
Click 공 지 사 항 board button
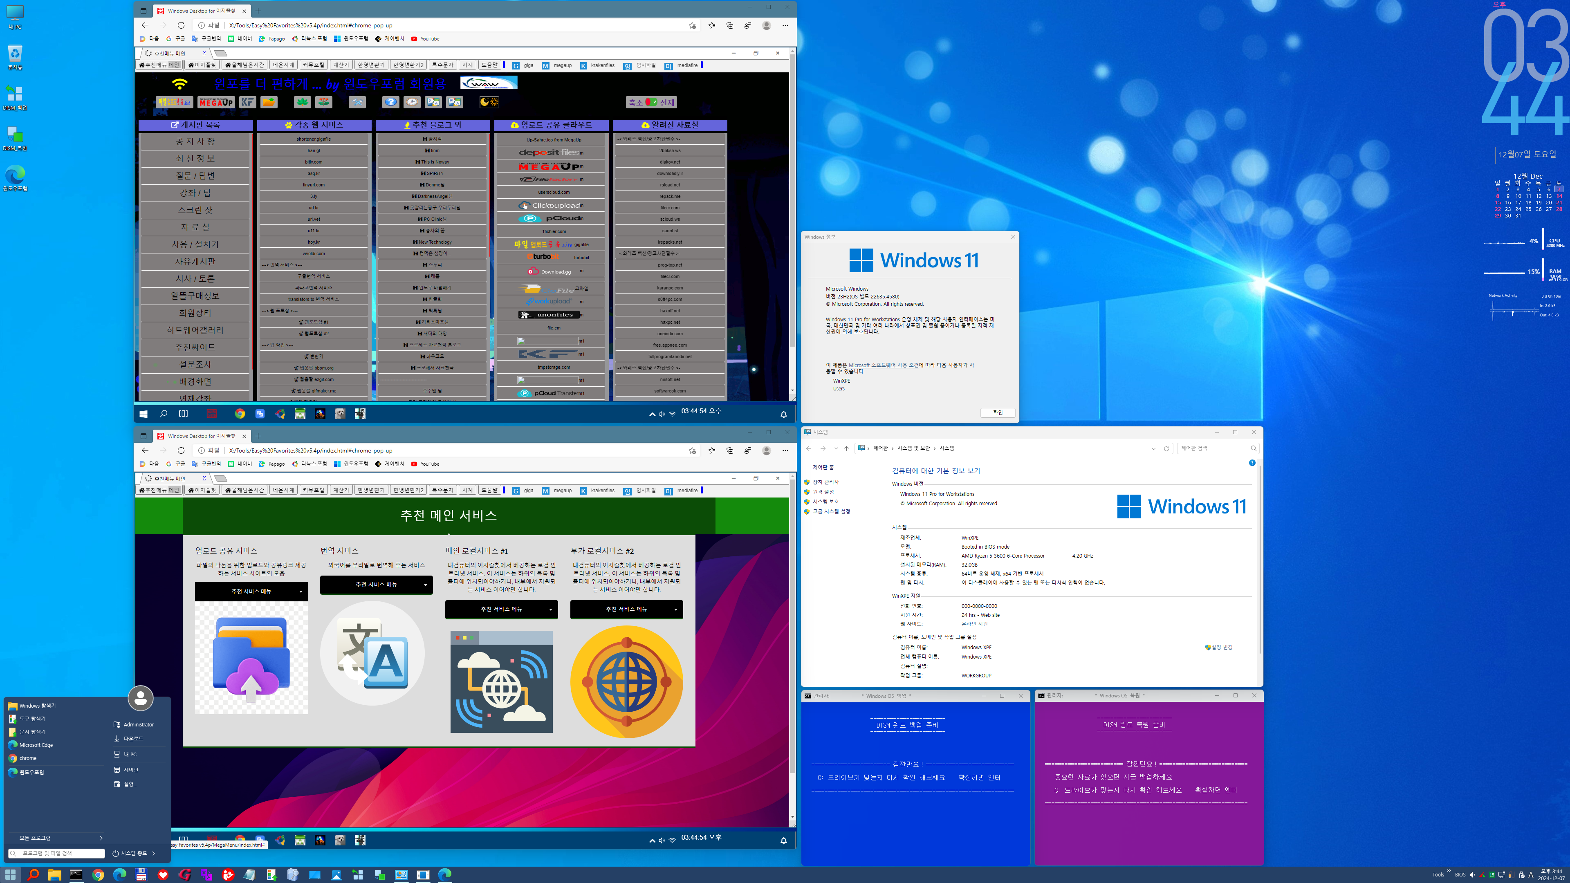[195, 141]
